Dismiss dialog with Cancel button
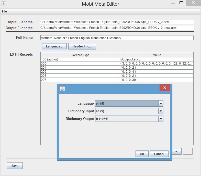 [159, 154]
